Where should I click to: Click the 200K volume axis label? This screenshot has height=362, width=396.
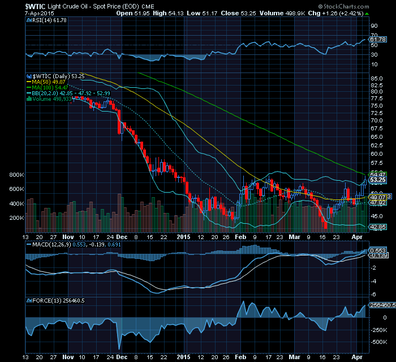coord(16,218)
